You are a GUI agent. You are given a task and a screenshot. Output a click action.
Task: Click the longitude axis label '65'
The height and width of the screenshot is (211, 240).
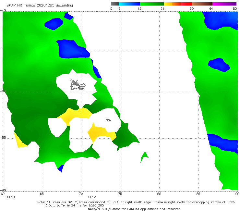(x=42, y=194)
